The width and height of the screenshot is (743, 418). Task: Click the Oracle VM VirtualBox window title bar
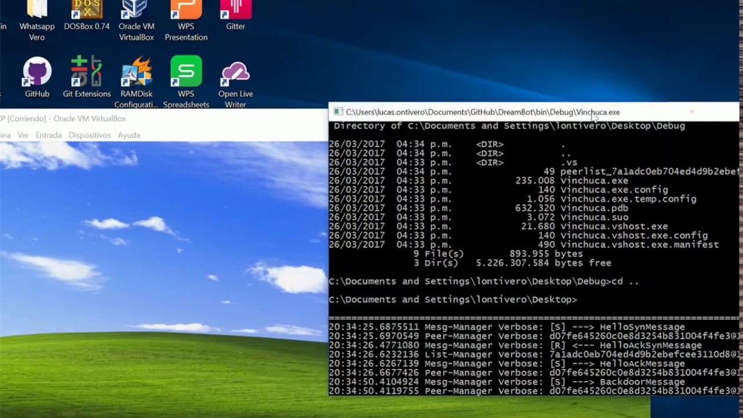(164, 118)
